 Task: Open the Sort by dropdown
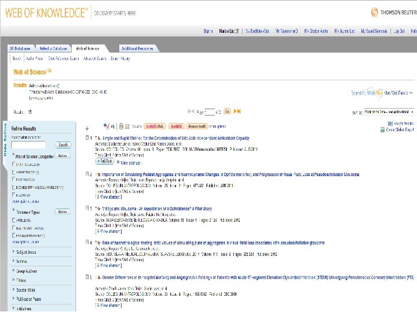click(389, 112)
